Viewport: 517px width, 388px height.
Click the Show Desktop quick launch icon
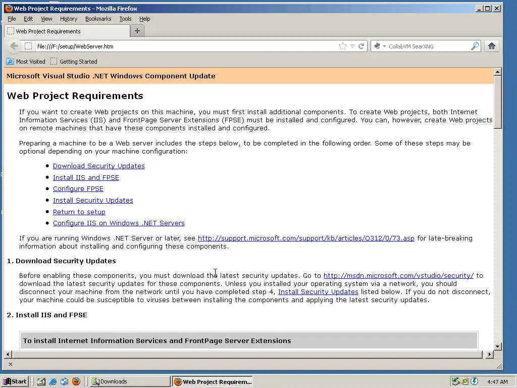coord(41,381)
